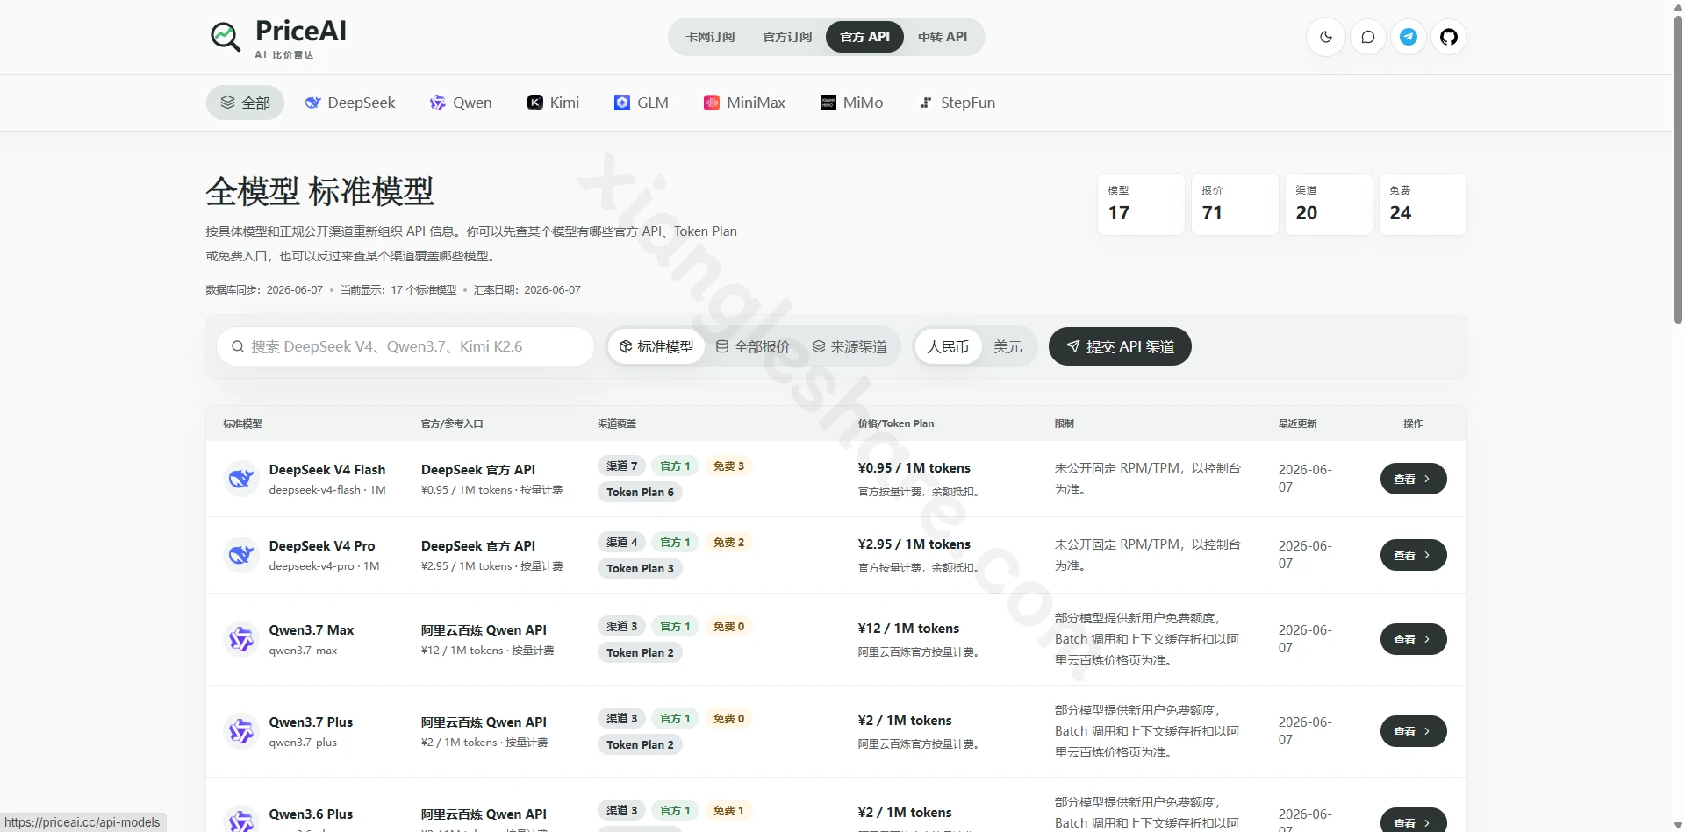The image size is (1685, 832).
Task: Click the DeepSeek whale icon in filter bar
Action: pyautogui.click(x=312, y=103)
